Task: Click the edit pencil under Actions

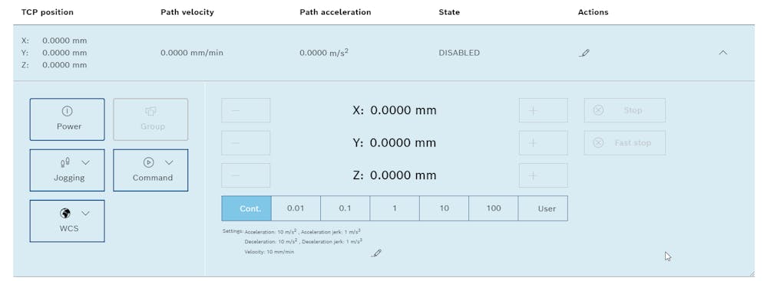Action: coord(584,53)
